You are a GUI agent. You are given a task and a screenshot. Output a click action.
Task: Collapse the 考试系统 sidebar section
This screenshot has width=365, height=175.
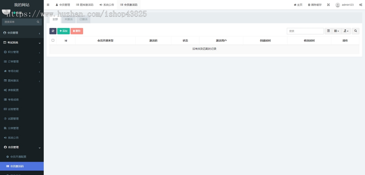pyautogui.click(x=22, y=43)
